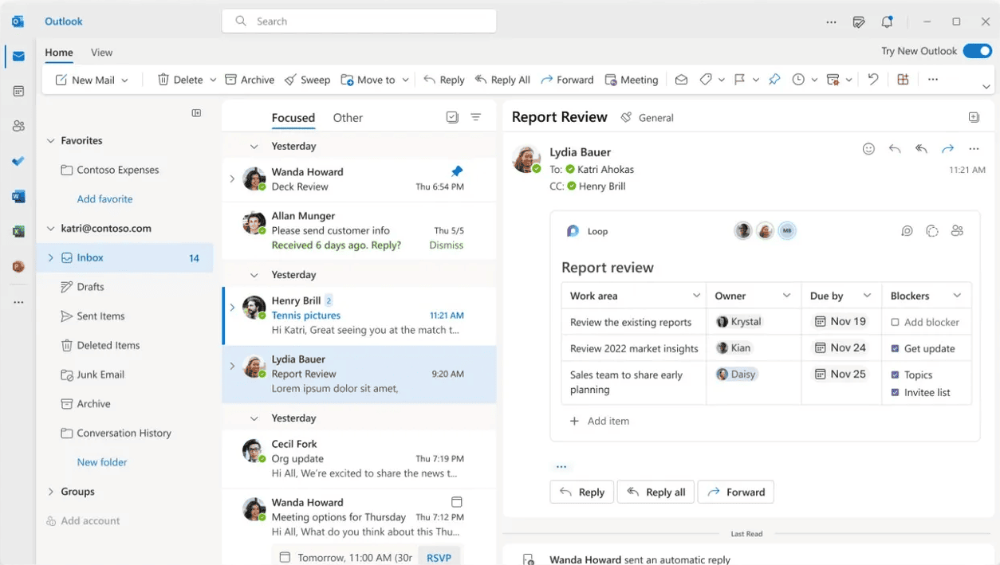Switch to the Other inbox tab
Image resolution: width=1000 pixels, height=565 pixels.
[x=348, y=117]
